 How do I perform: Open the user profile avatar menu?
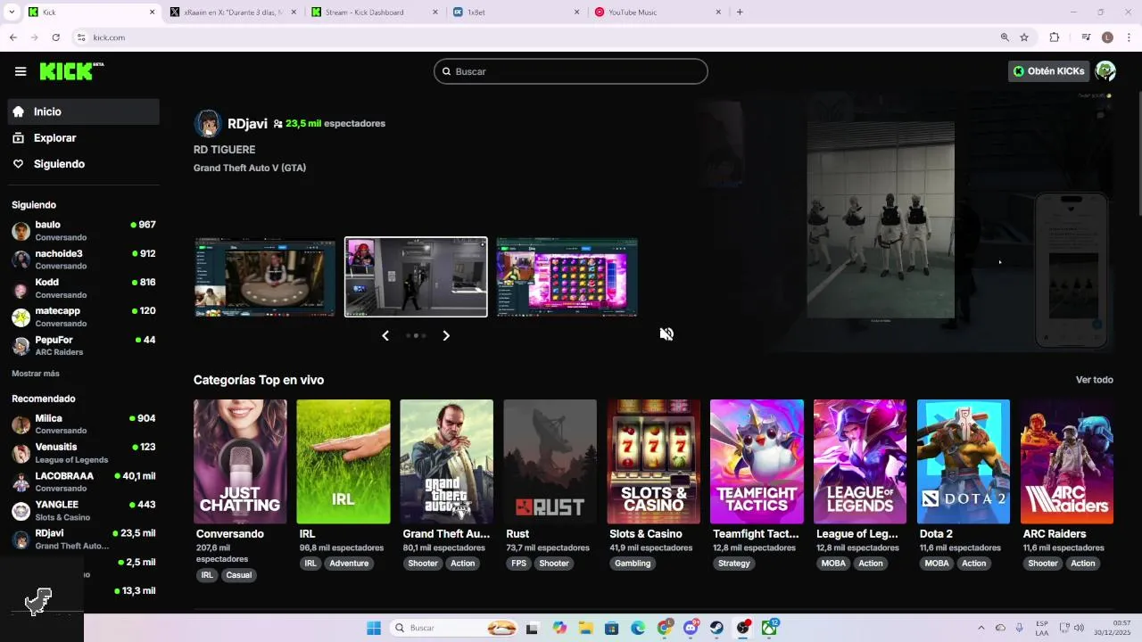coord(1105,71)
